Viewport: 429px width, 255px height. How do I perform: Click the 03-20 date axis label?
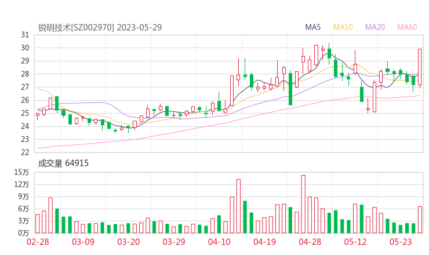tap(129, 242)
